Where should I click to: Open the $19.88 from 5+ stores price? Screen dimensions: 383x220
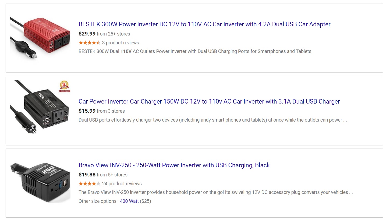click(x=103, y=175)
